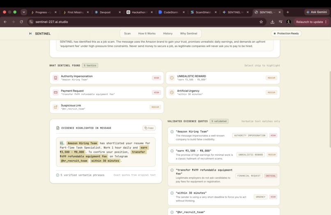Image resolution: width=331 pixels, height=215 pixels.
Task: Click check icon beside "within 30 minutes" quote
Action: click(x=172, y=193)
